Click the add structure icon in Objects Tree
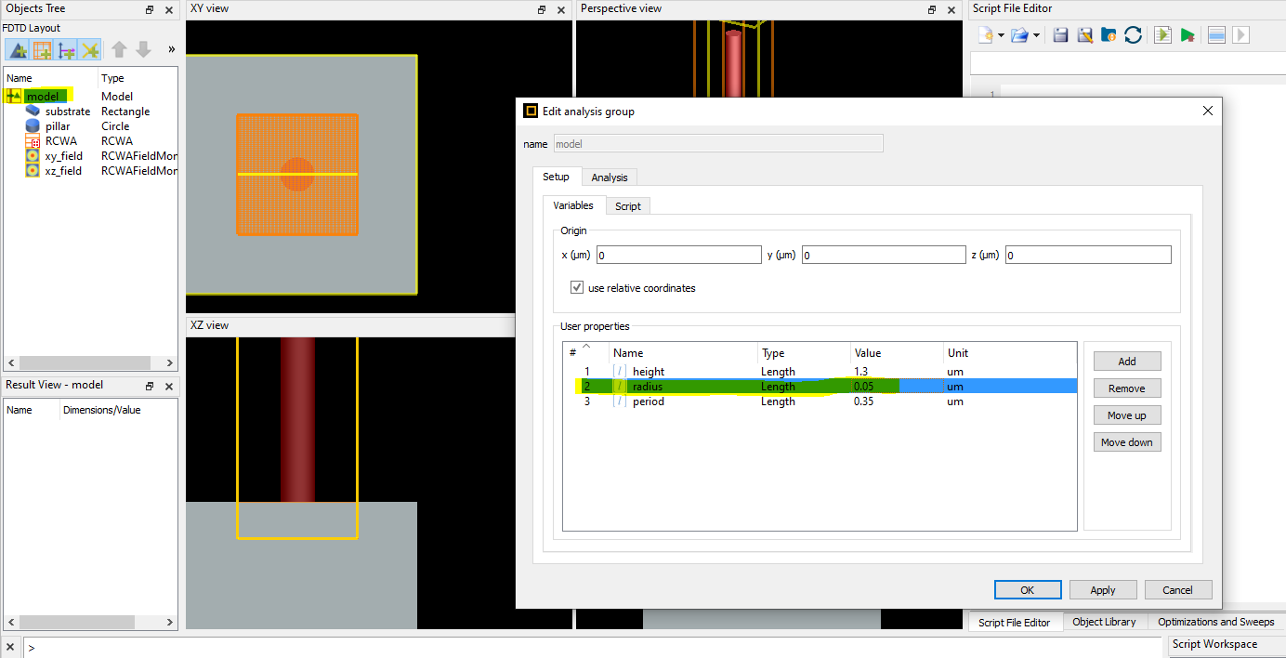This screenshot has width=1286, height=658. [17, 49]
